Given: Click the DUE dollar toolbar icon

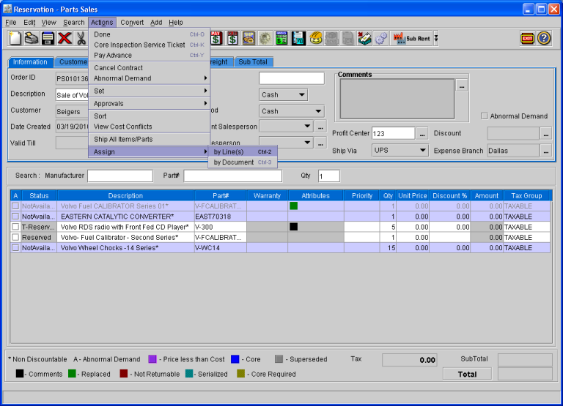Looking at the screenshot, I should pos(232,38).
